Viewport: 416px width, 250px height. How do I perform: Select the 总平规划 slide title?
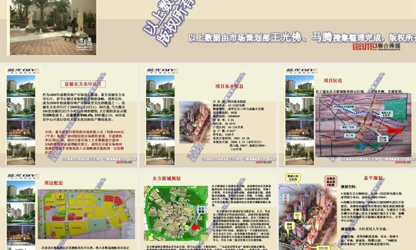374,177
